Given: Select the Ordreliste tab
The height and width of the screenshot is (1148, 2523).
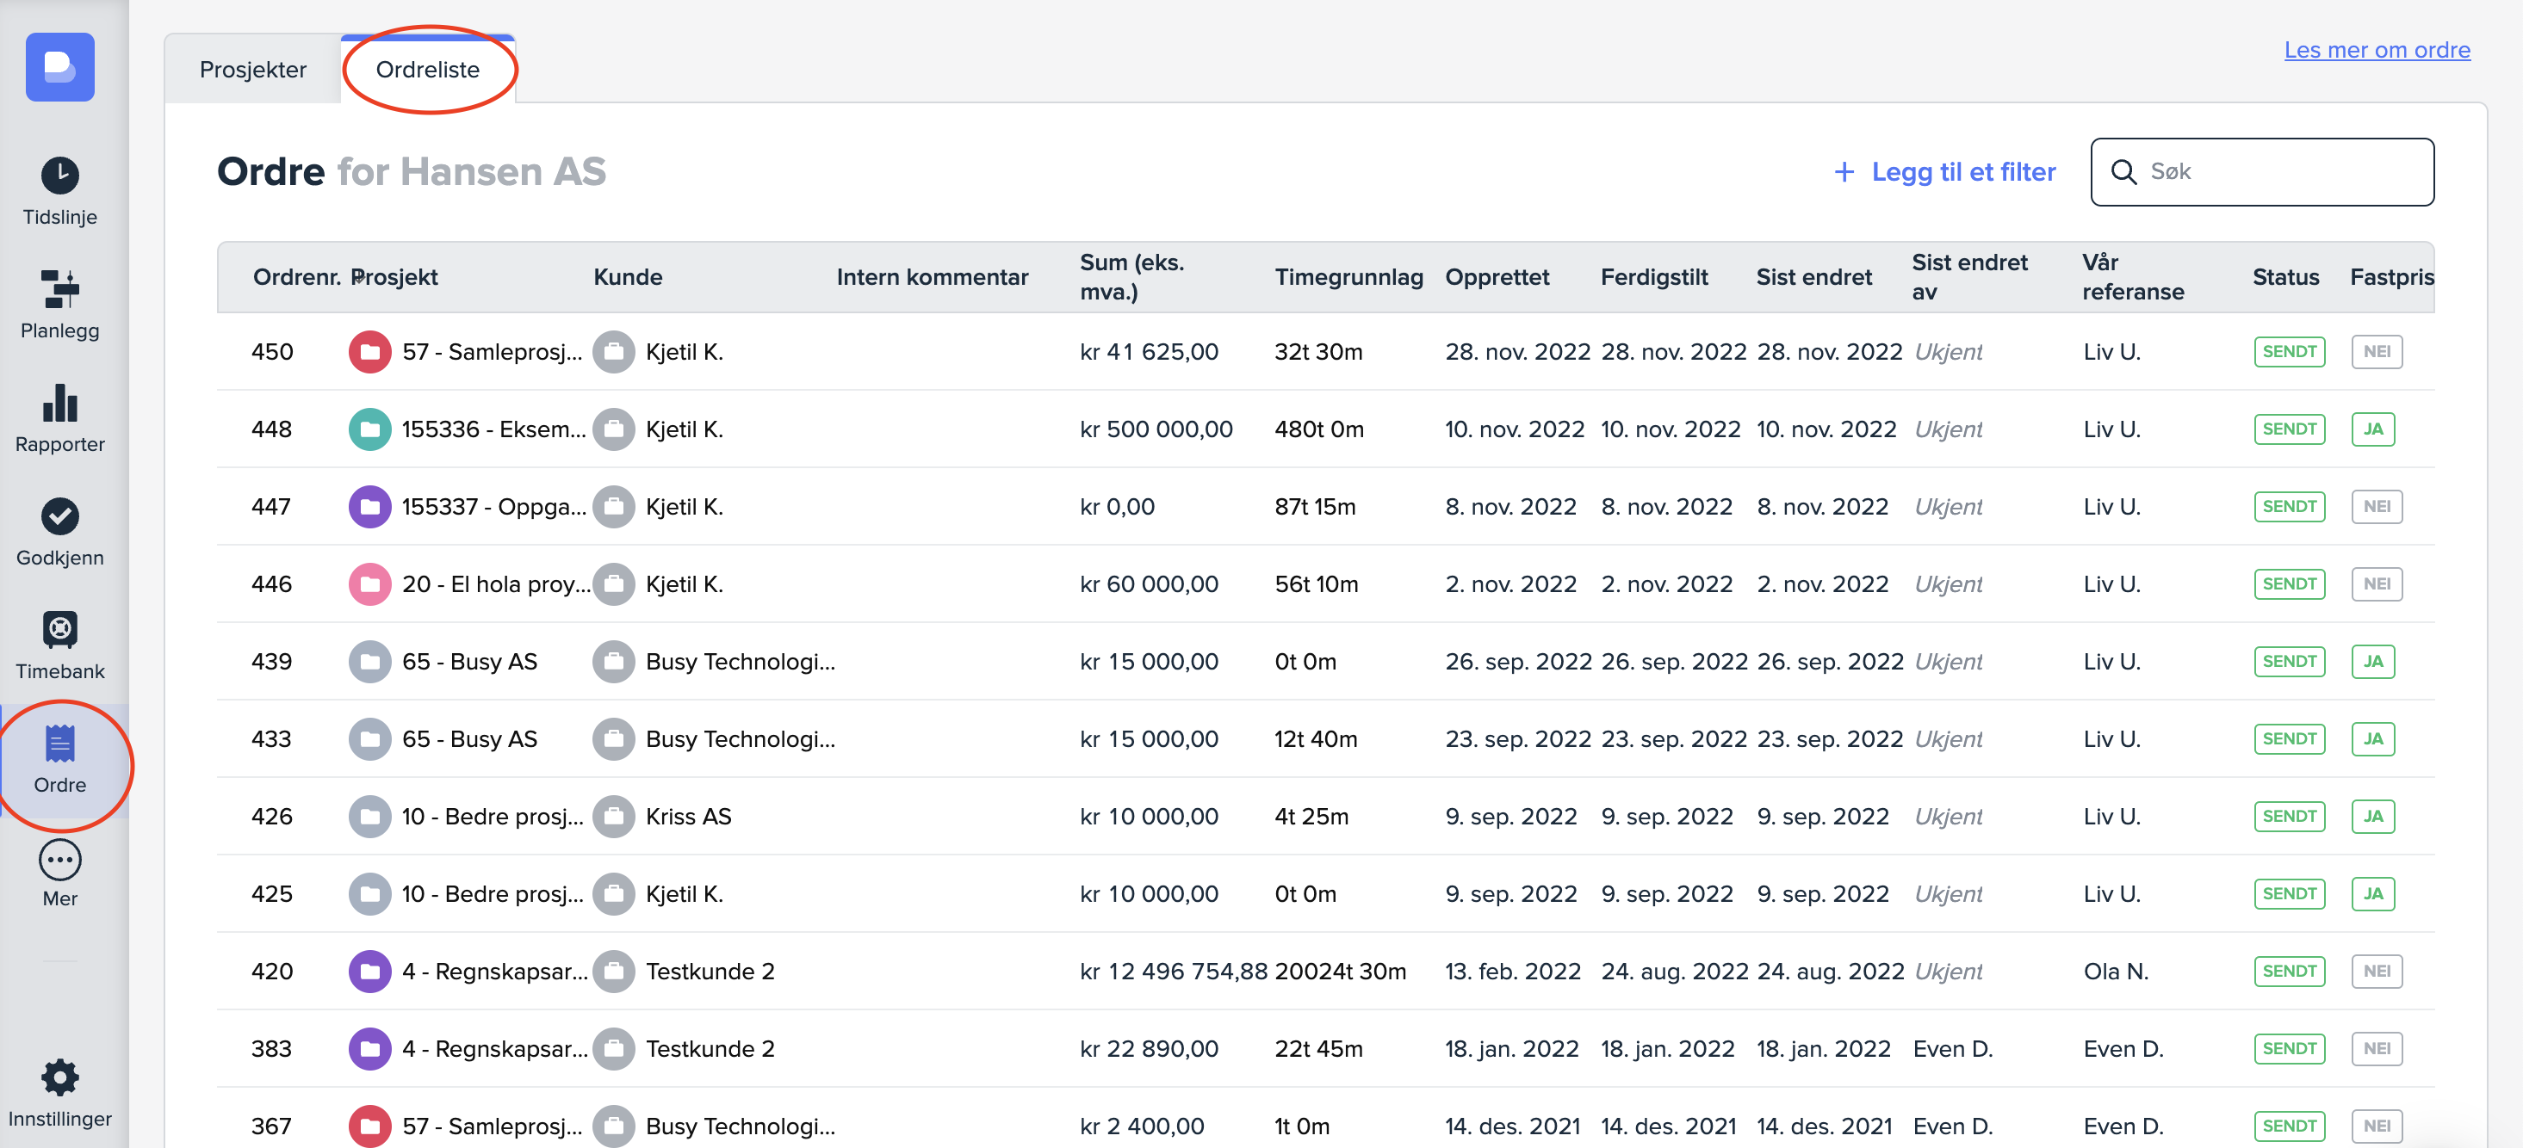Looking at the screenshot, I should coord(427,70).
